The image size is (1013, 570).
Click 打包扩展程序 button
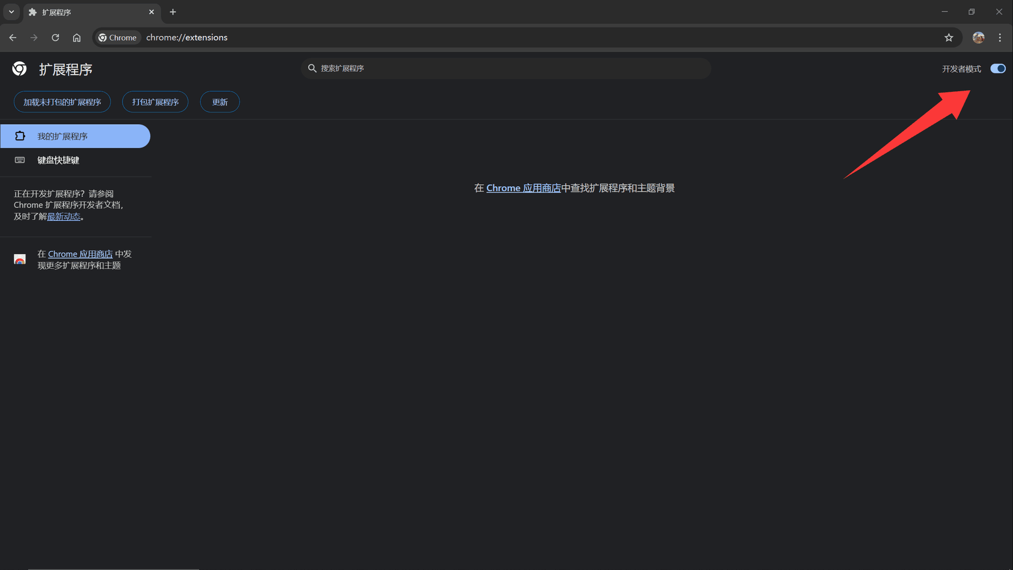pyautogui.click(x=155, y=102)
